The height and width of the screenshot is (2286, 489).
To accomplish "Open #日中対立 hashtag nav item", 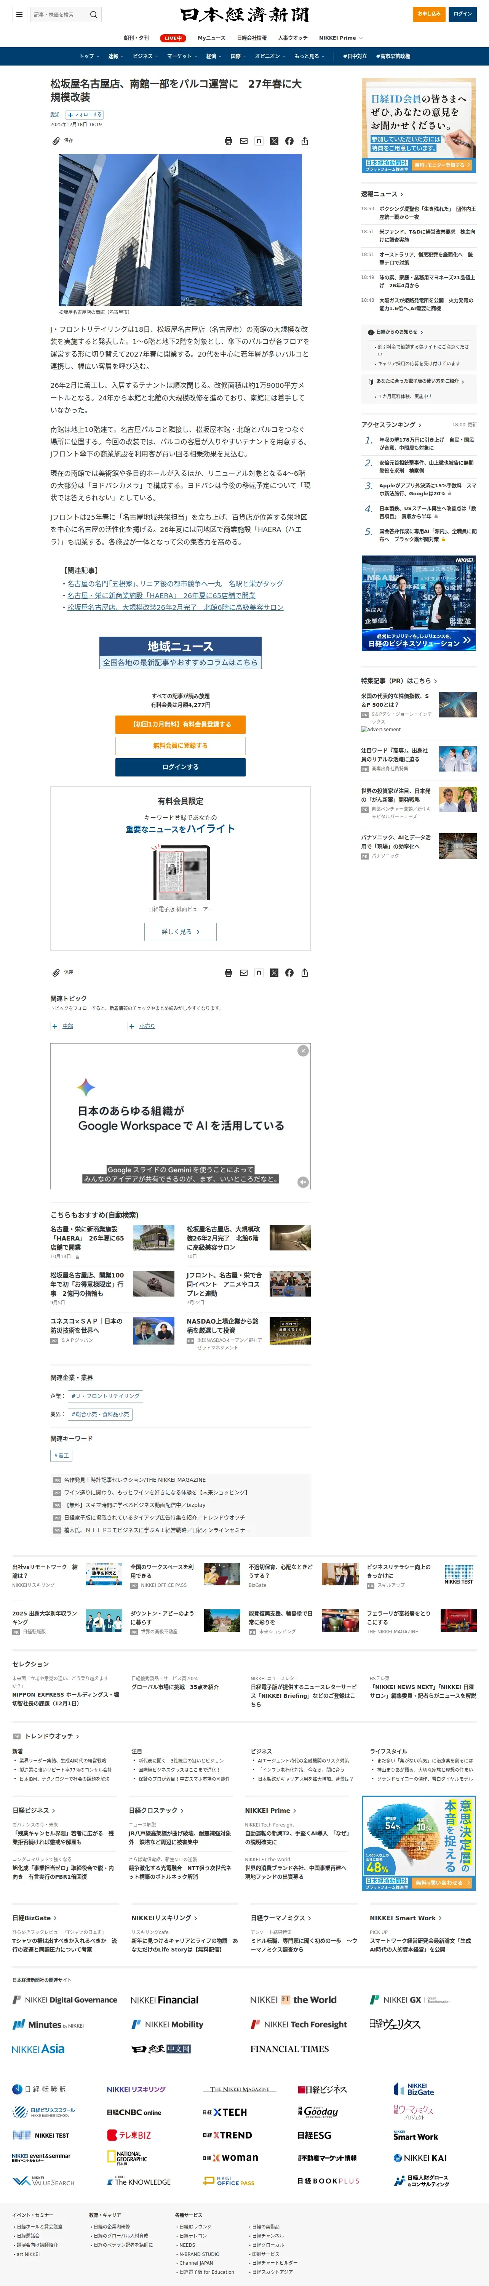I will pos(355,56).
